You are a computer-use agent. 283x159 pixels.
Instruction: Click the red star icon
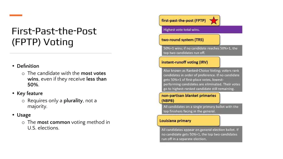(x=214, y=20)
